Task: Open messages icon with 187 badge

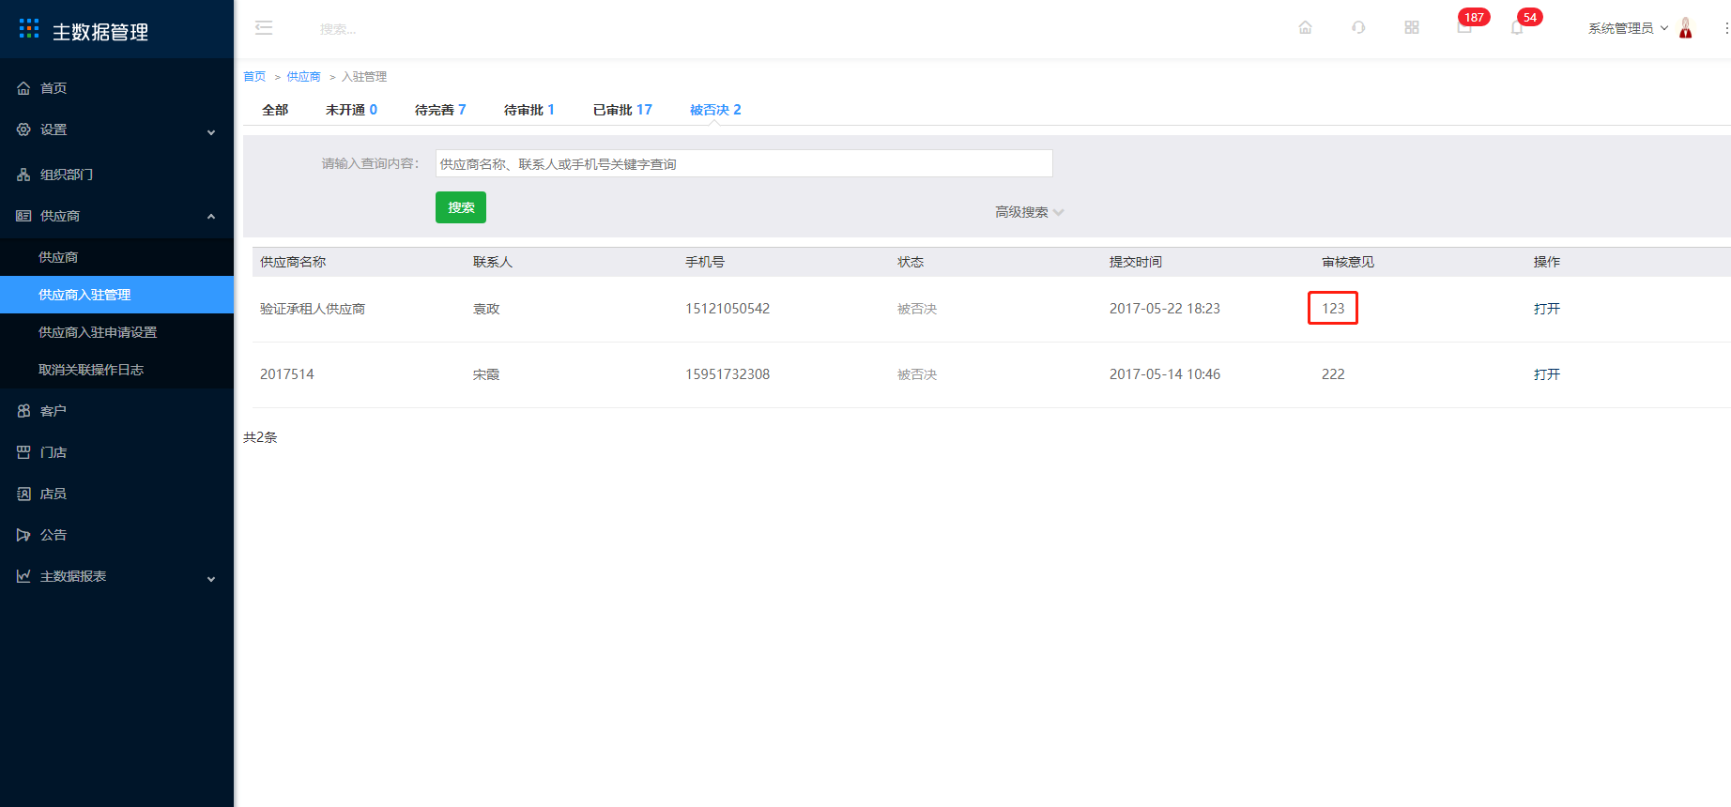Action: pyautogui.click(x=1465, y=26)
